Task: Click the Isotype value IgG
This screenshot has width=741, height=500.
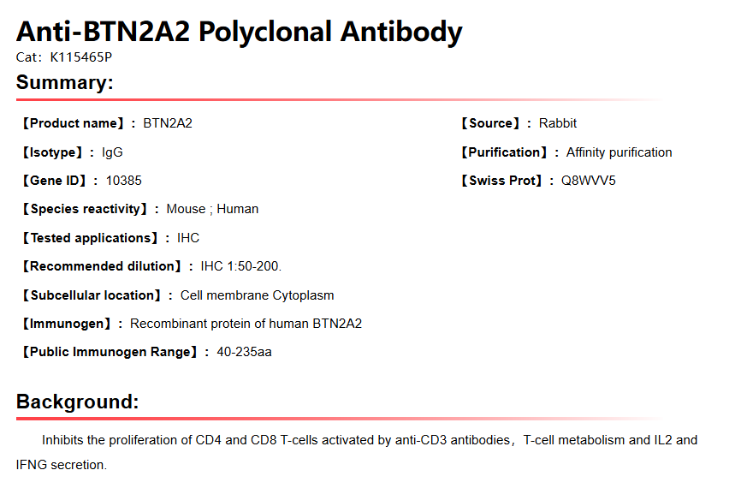Action: (x=112, y=152)
